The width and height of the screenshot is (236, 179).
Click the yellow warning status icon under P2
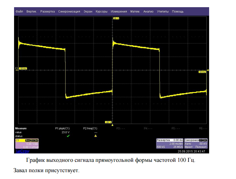coord(96,136)
